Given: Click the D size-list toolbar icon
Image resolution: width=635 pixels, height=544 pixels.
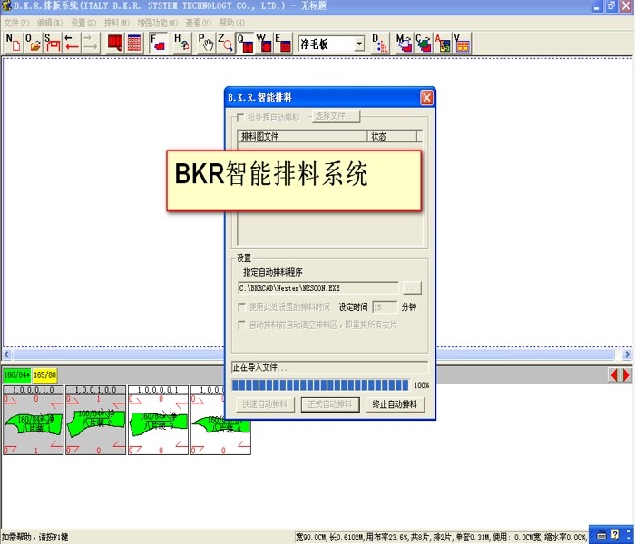Looking at the screenshot, I should tap(380, 43).
